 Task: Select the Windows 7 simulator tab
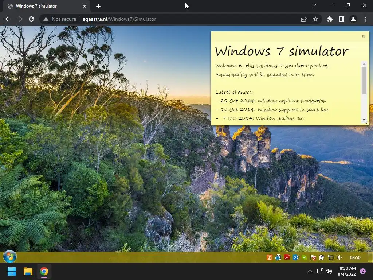coord(47,7)
